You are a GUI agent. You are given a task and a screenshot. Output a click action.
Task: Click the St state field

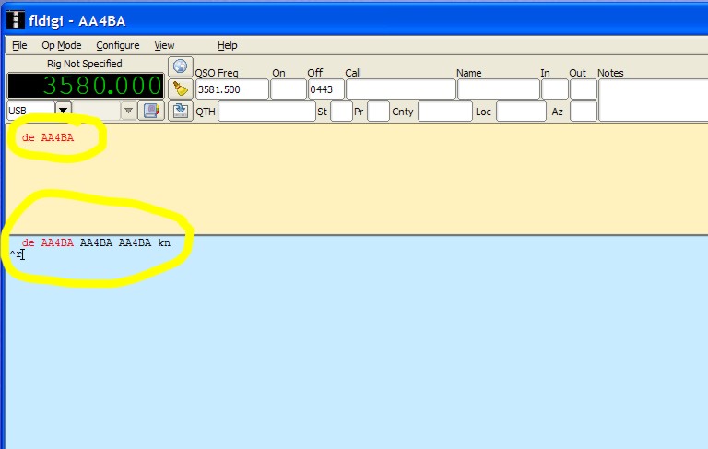(341, 112)
